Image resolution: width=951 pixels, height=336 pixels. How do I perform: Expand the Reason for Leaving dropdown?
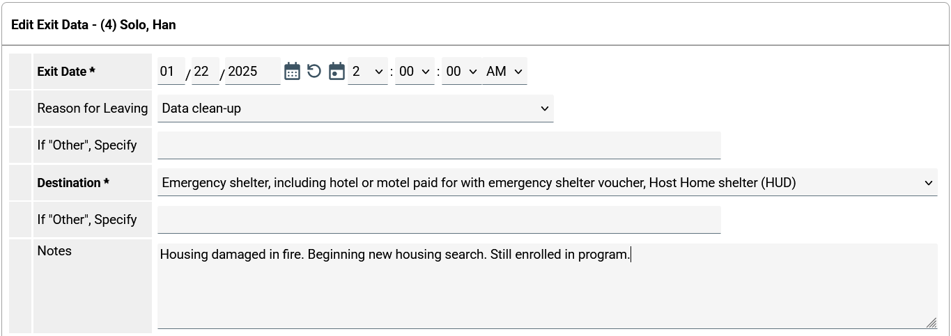coord(355,109)
